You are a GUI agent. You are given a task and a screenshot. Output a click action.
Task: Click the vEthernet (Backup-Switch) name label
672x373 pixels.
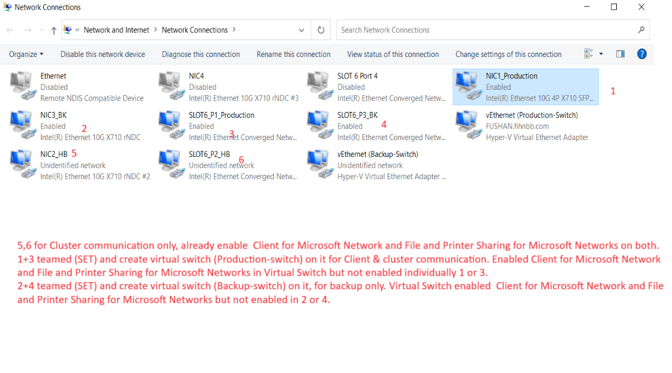tap(378, 154)
